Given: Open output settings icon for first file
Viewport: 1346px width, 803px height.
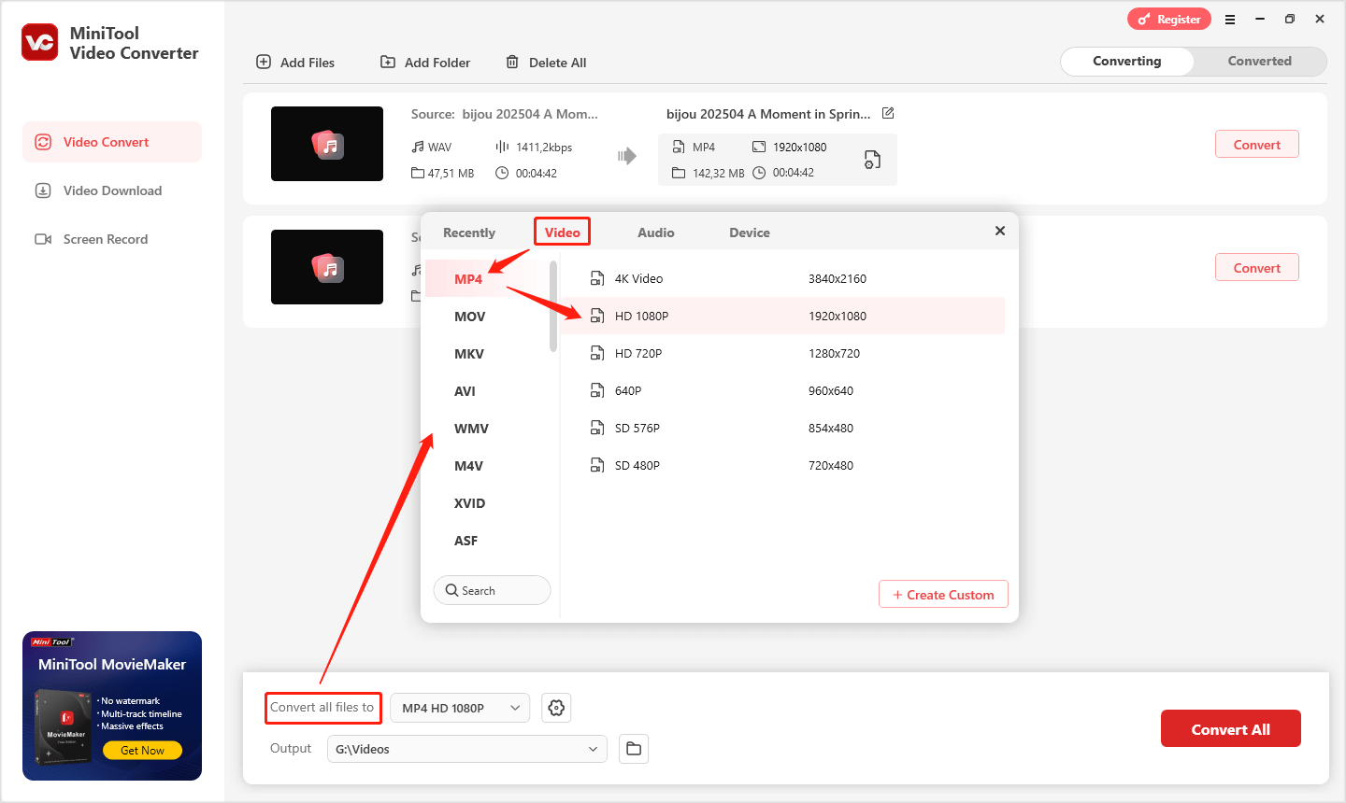Looking at the screenshot, I should (872, 160).
